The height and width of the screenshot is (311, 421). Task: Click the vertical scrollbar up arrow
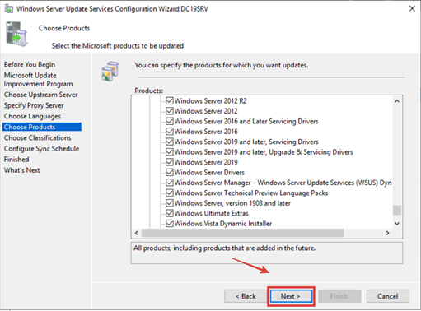tap(397, 101)
